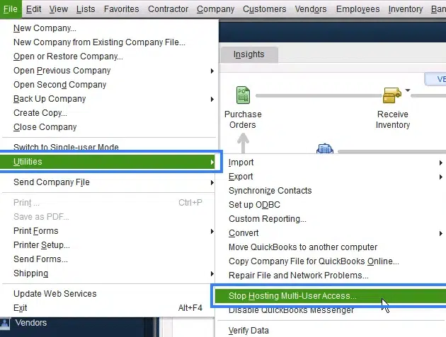Select Switch to Single-user Mode

click(x=66, y=148)
